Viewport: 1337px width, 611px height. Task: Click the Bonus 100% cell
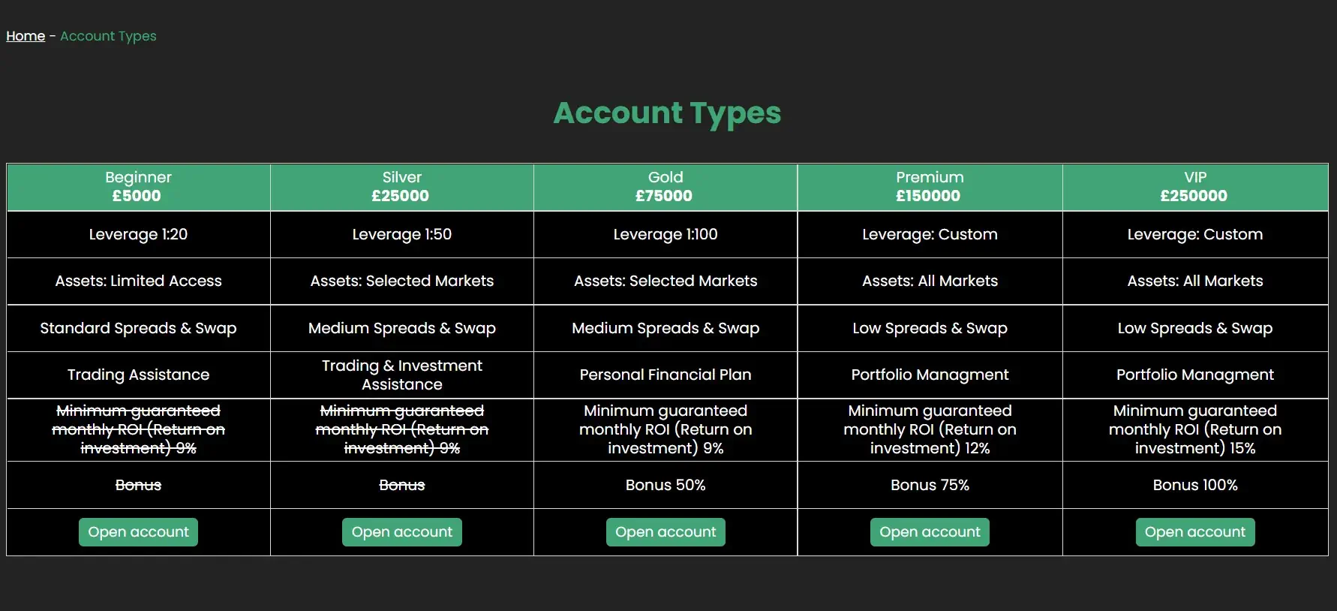point(1195,485)
